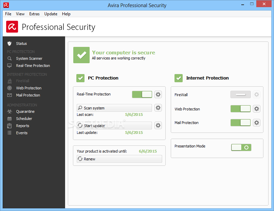Screen dimensions: 274x211
Task: Open the Update menu
Action: click(x=51, y=14)
